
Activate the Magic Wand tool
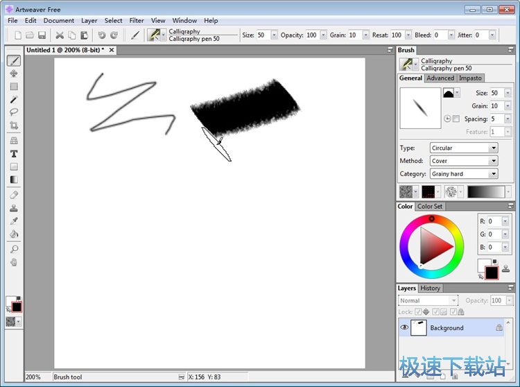[x=14, y=100]
